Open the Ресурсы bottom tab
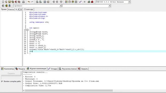166x93 pixels. [20, 69]
